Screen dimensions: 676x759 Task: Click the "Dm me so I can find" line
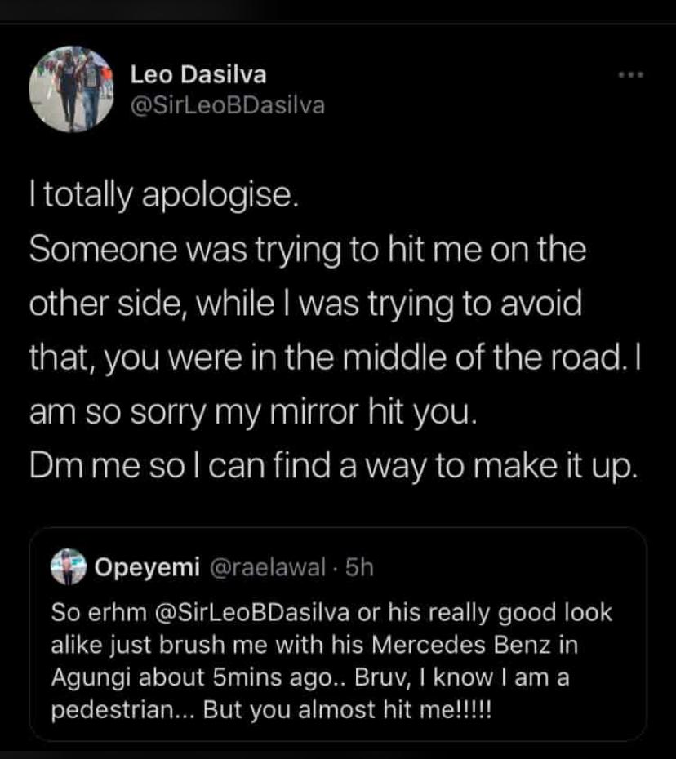(x=331, y=463)
